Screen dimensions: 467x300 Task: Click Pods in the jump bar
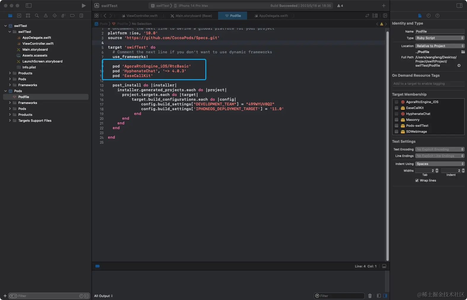101,24
